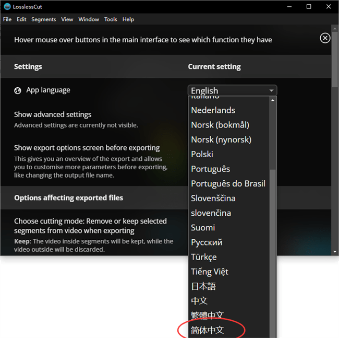The image size is (339, 338).
Task: Select Tiếng Việt from the list
Action: tap(209, 272)
